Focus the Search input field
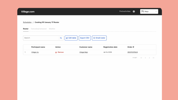The width and height of the screenshot is (178, 100). tap(41, 38)
